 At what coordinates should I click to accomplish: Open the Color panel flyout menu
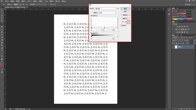195,8
